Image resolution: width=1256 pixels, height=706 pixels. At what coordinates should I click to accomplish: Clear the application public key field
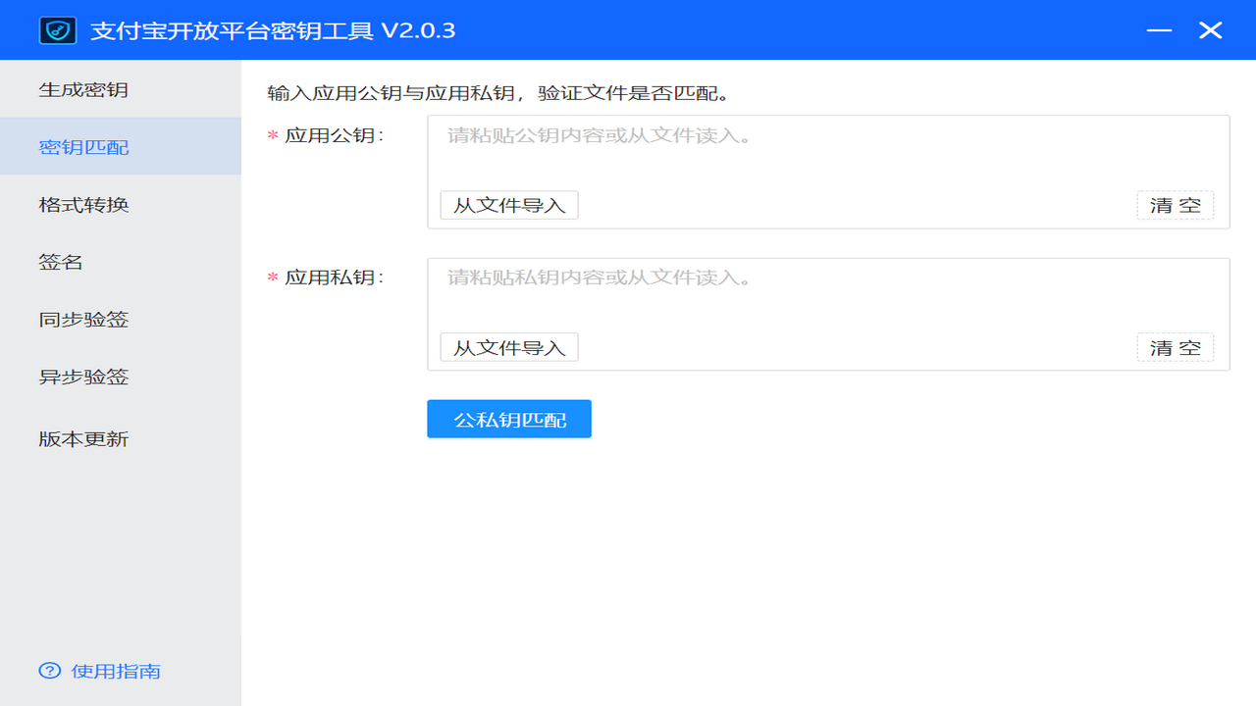pos(1175,205)
